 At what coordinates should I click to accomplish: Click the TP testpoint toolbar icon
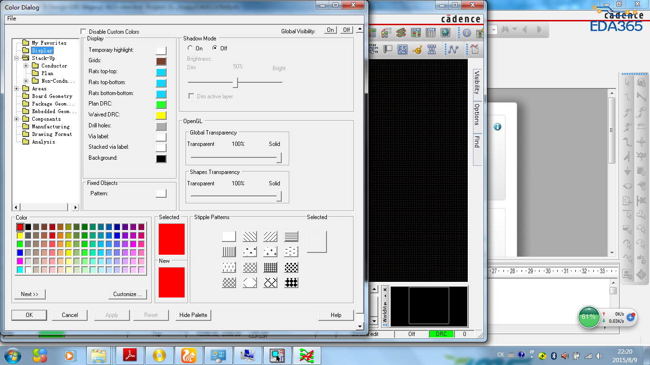[x=417, y=49]
